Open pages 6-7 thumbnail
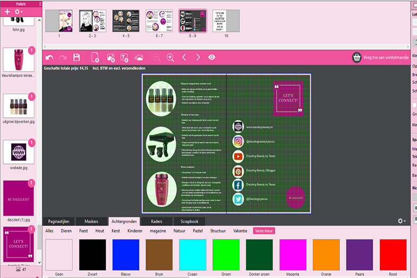Viewport: 417px width, 278px height. 159,21
